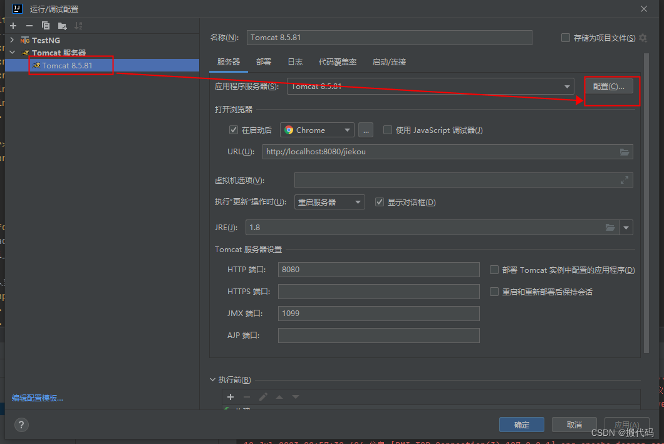
Task: Sort configurations alphabetically
Action: point(78,26)
